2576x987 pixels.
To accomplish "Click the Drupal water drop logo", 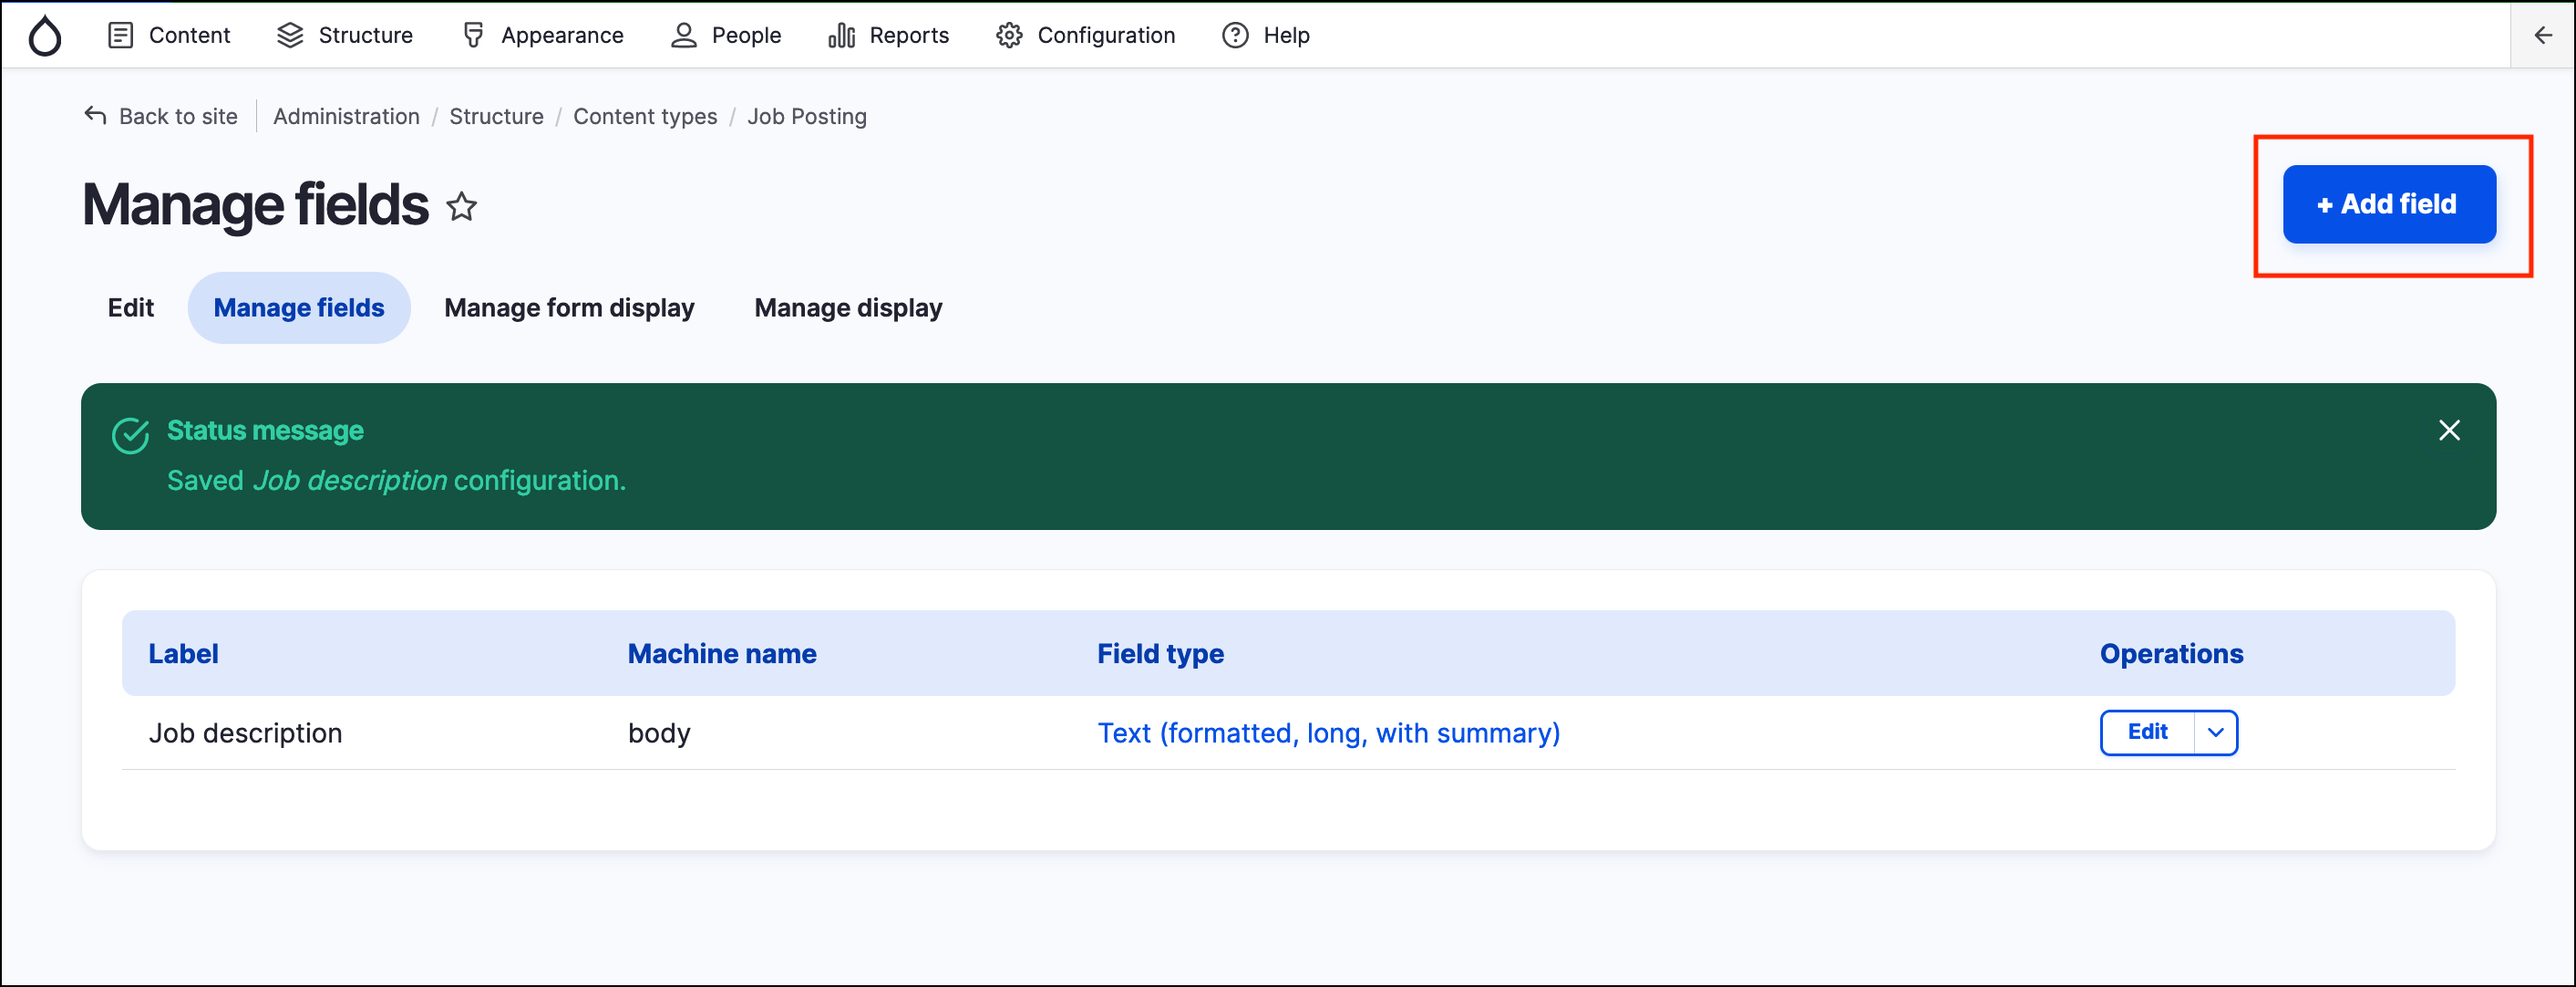I will coord(45,35).
